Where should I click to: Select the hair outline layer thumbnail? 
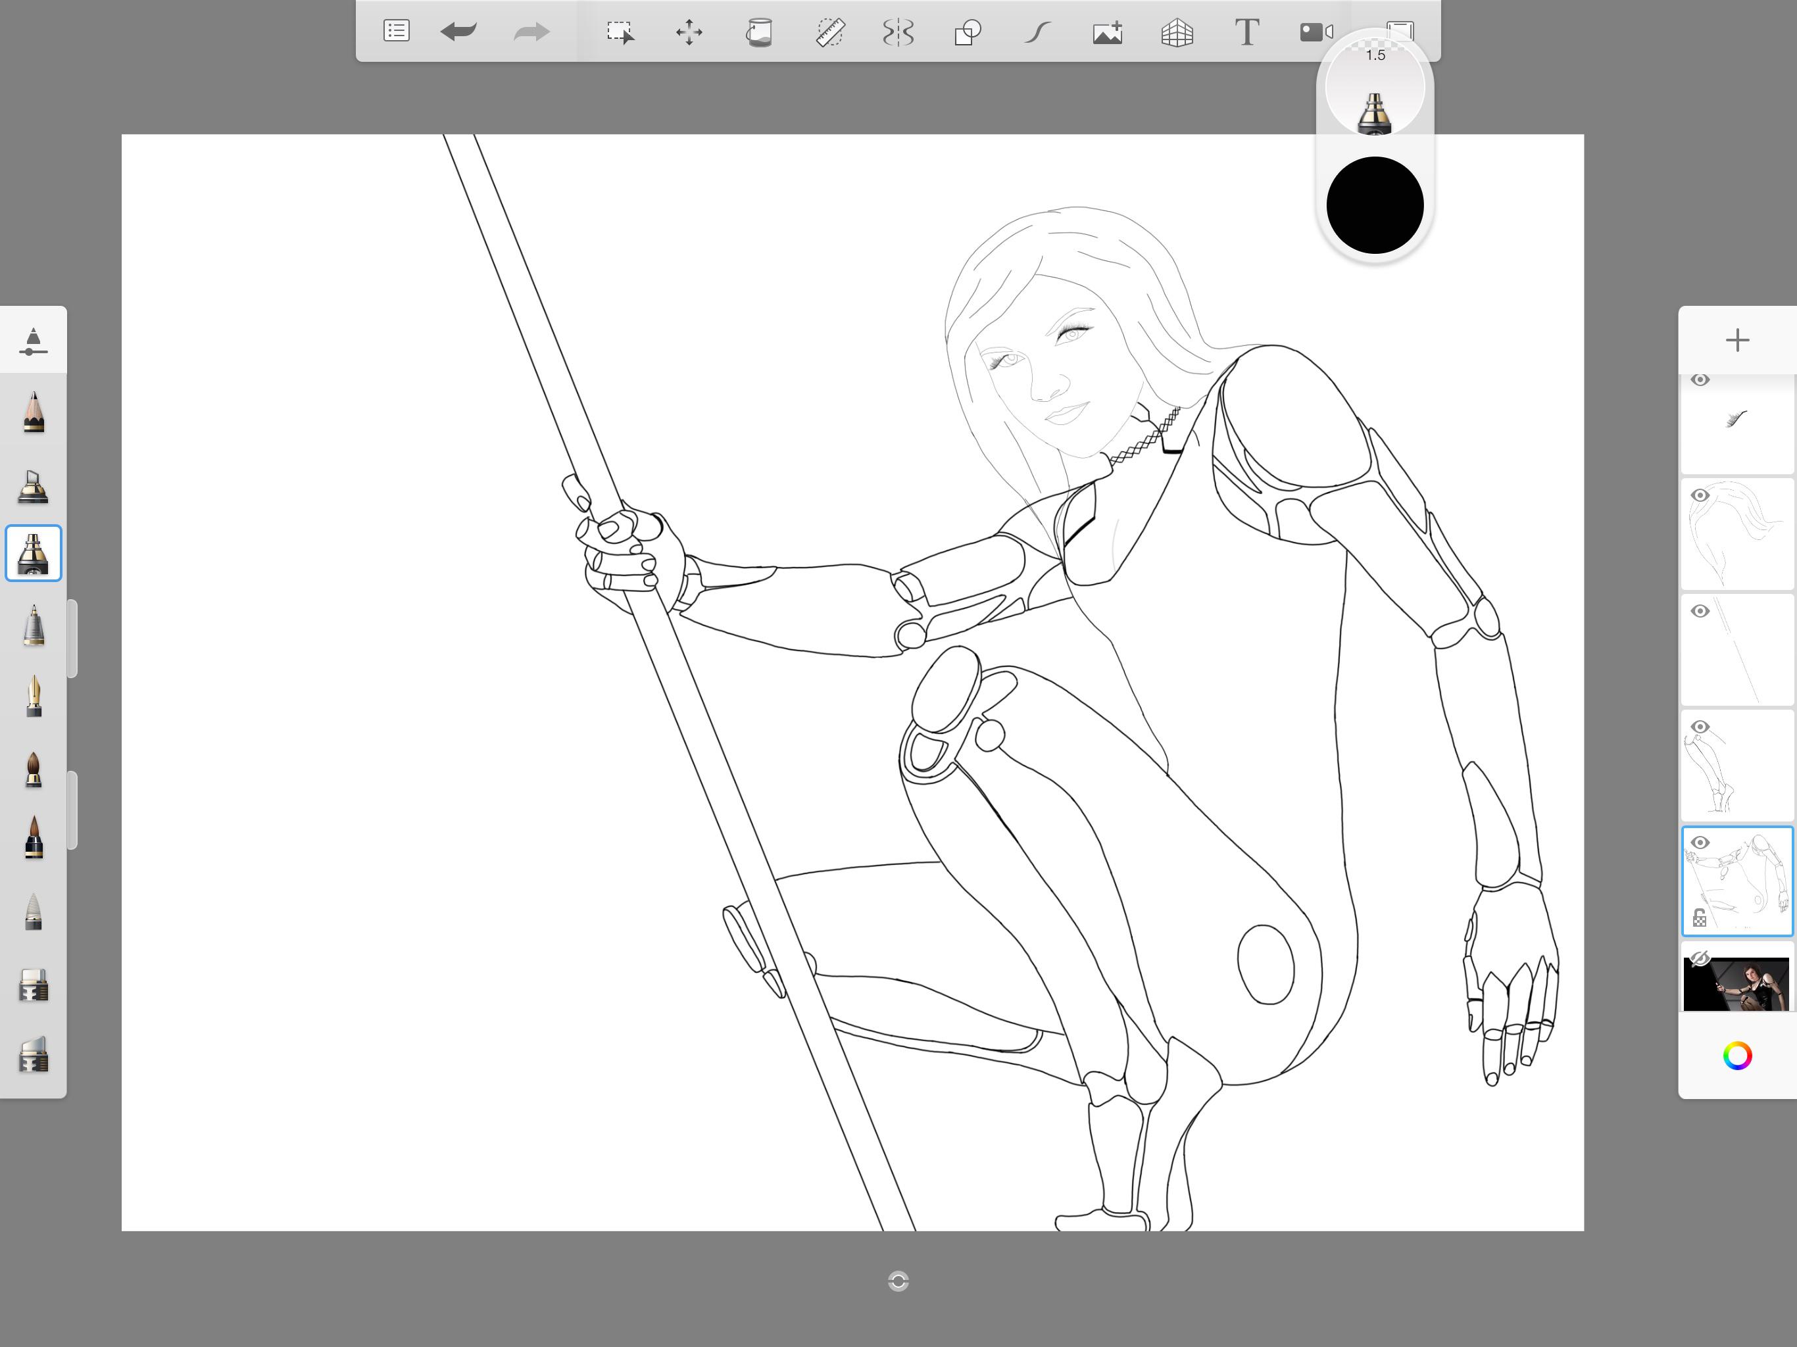(1737, 534)
